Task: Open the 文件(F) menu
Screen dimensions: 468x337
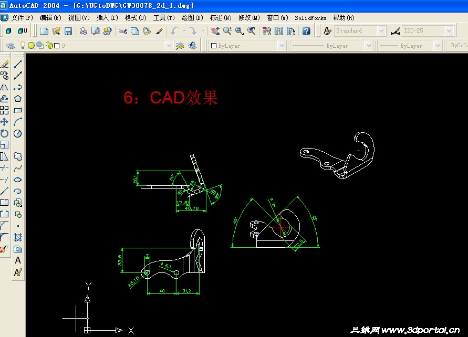Action: (x=22, y=18)
